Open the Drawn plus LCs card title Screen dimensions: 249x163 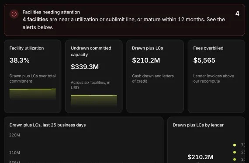tap(148, 48)
